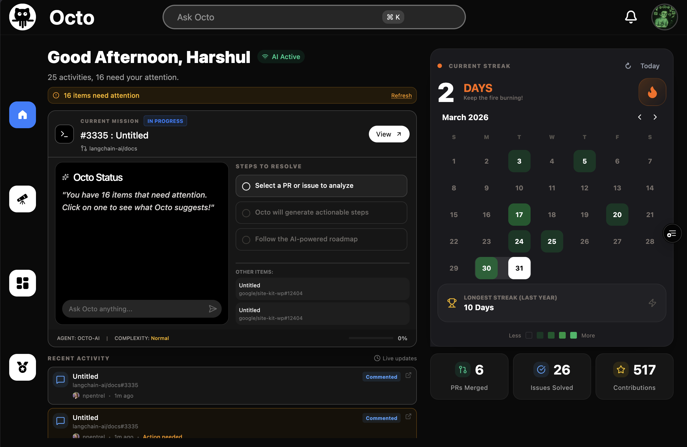Click the 6 PRs Merged card

pos(469,376)
